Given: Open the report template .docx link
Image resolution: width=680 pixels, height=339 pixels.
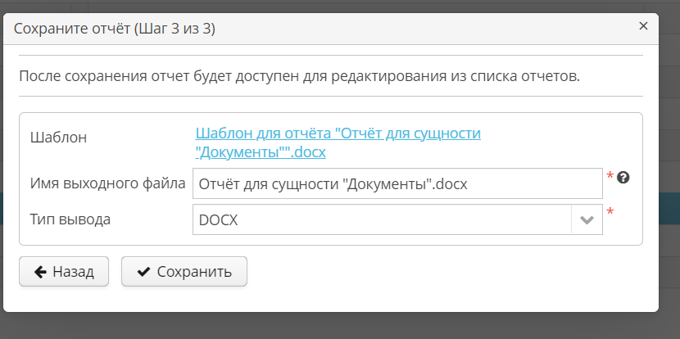Looking at the screenshot, I should click(338, 133).
